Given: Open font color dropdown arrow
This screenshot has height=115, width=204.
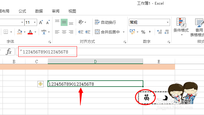Looking at the screenshot, I should (x=35, y=32).
